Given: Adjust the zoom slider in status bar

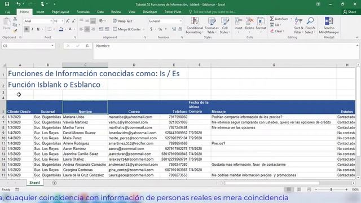Looking at the screenshot, I should click(331, 189).
